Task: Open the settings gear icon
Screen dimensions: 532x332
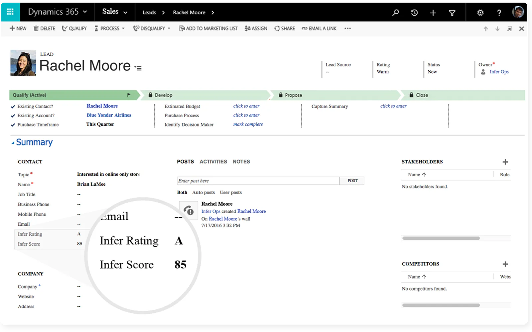Action: 480,13
